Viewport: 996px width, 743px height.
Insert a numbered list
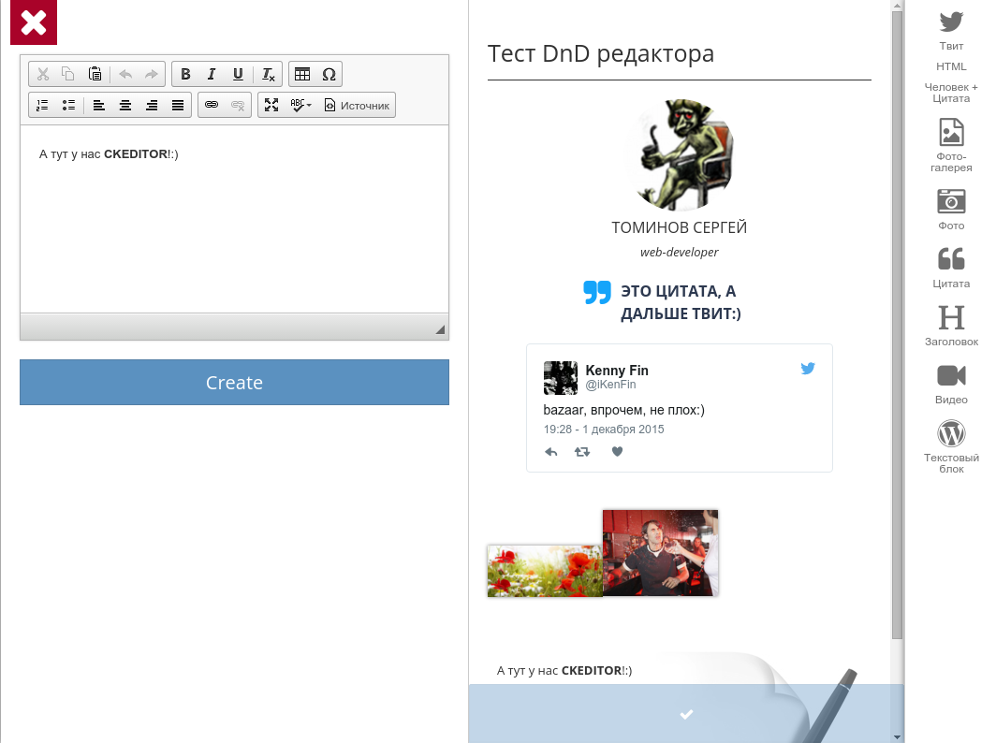coord(42,106)
